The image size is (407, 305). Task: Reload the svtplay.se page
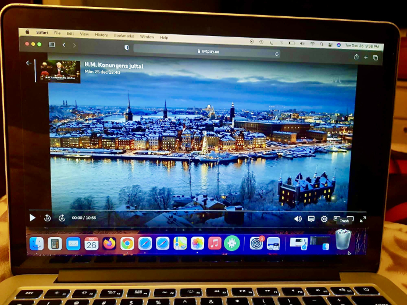pos(277,53)
